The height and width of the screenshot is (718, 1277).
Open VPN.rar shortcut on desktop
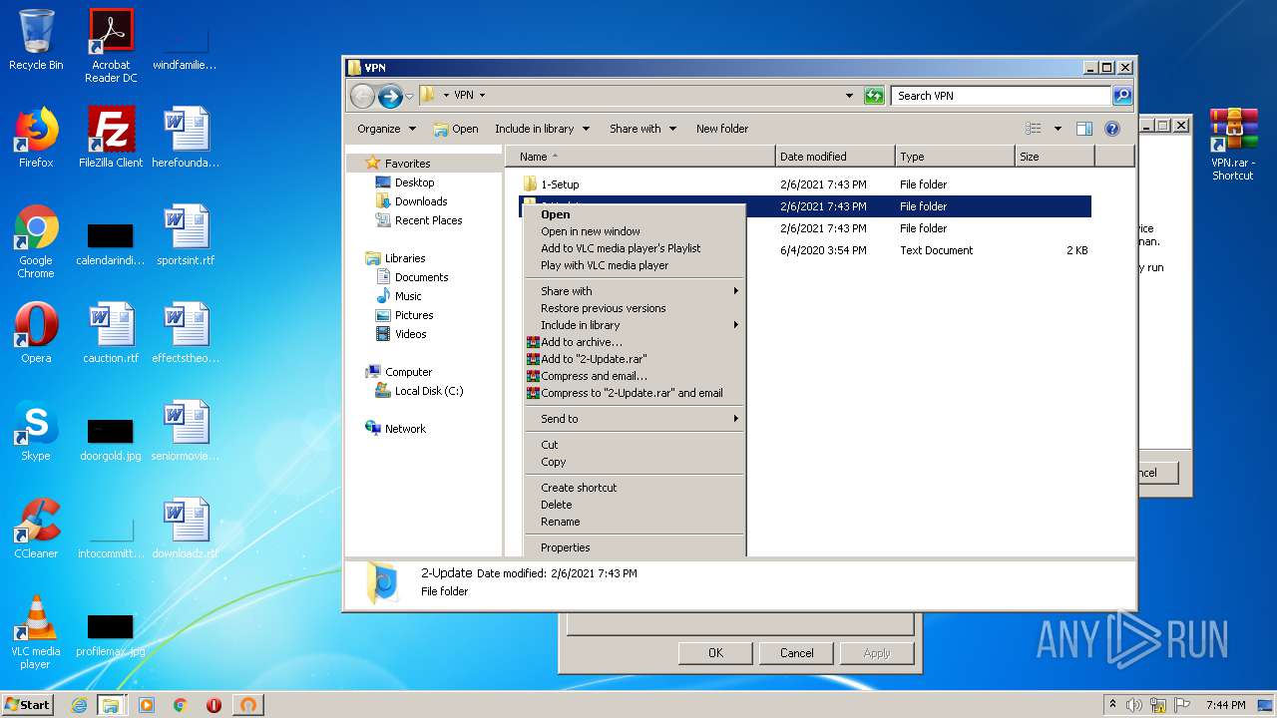coord(1233,144)
